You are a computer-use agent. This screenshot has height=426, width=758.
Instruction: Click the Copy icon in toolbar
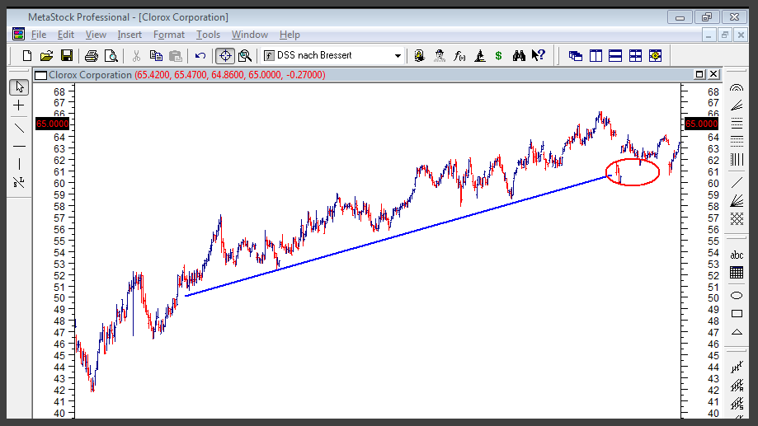pos(156,55)
